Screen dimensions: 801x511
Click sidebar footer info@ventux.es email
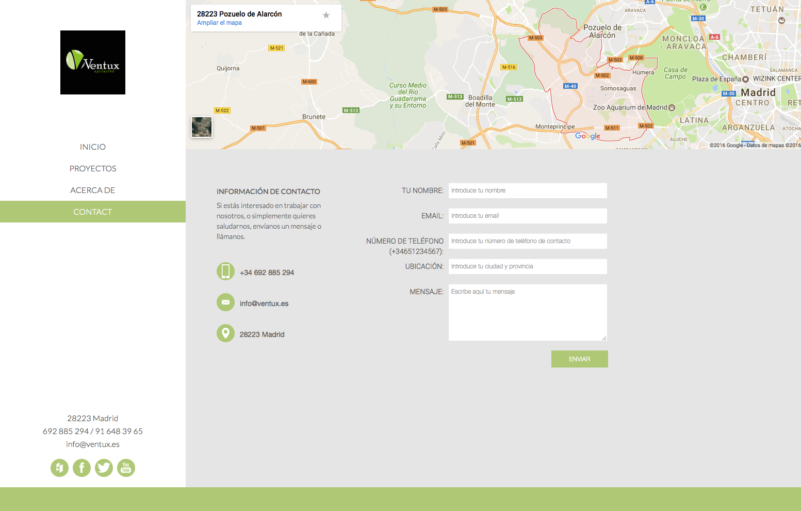pyautogui.click(x=93, y=444)
